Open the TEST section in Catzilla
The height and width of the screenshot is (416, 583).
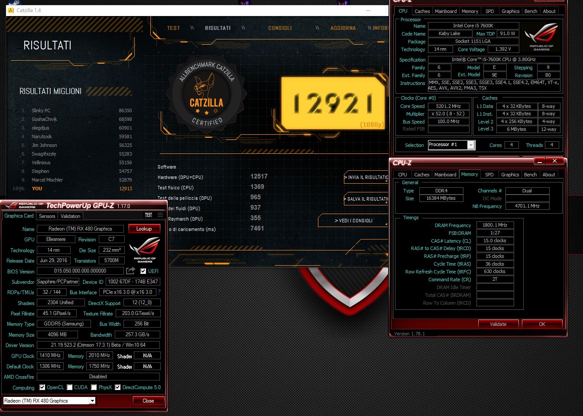click(x=173, y=28)
